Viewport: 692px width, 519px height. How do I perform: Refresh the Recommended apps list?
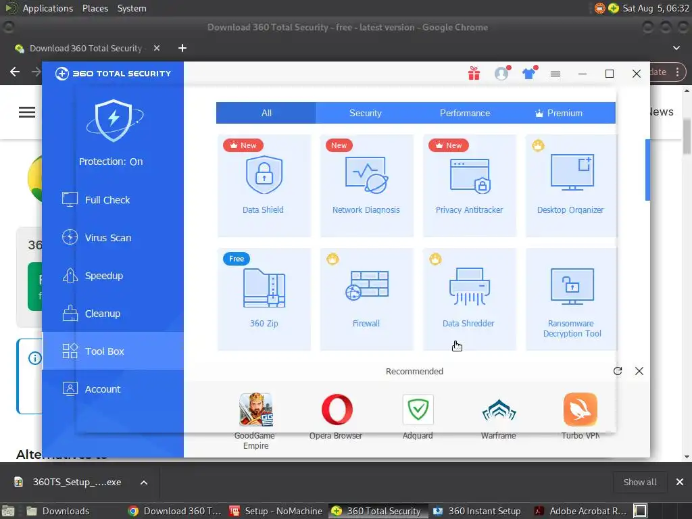[x=618, y=371]
